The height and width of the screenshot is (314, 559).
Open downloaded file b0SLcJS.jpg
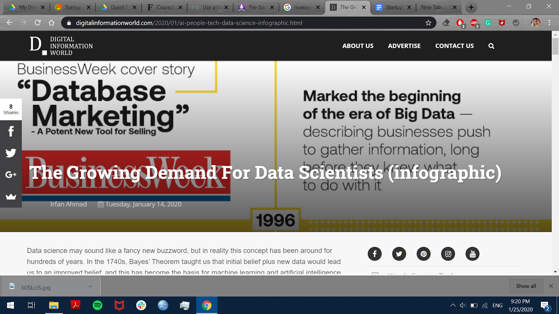[x=36, y=287]
